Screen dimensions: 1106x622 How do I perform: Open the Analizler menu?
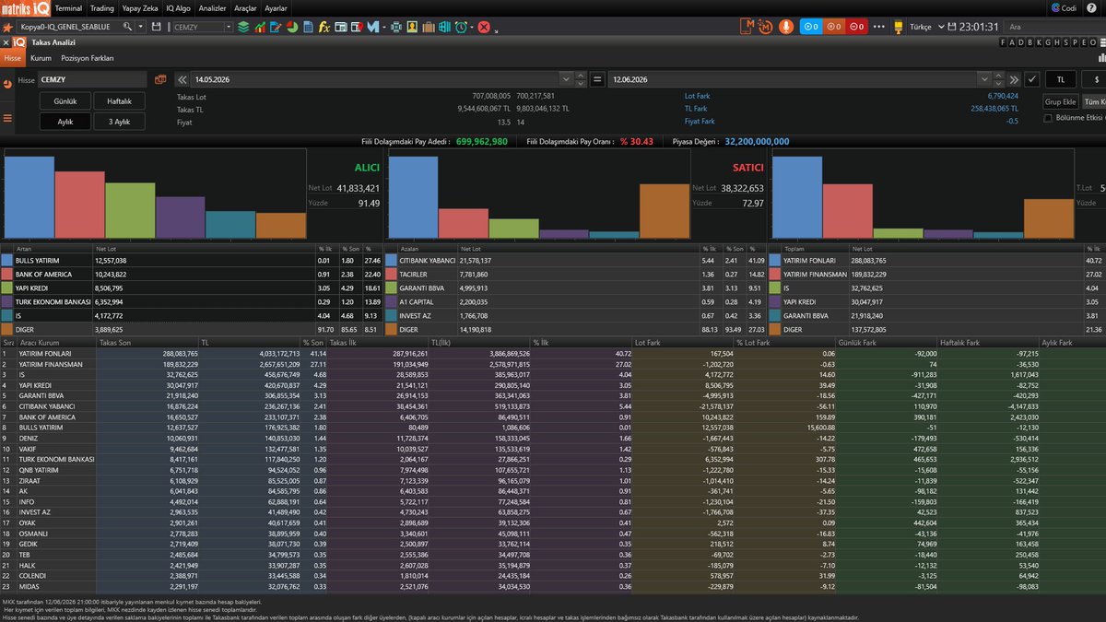[212, 7]
